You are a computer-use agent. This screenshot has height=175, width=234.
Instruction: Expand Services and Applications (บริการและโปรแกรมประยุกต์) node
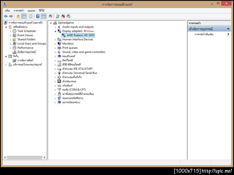coord(6,65)
